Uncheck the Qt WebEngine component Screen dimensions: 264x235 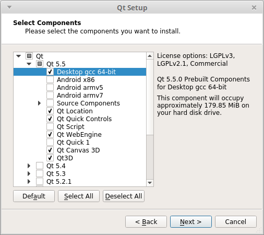(x=50, y=134)
